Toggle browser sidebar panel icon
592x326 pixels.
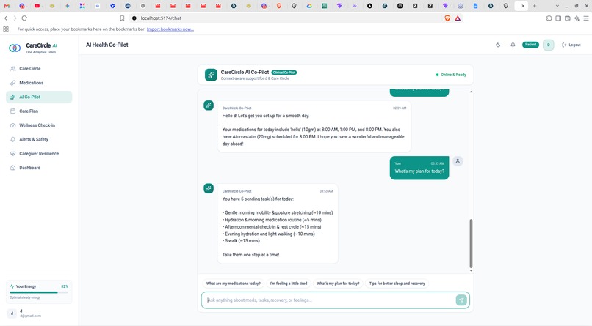[x=558, y=18]
